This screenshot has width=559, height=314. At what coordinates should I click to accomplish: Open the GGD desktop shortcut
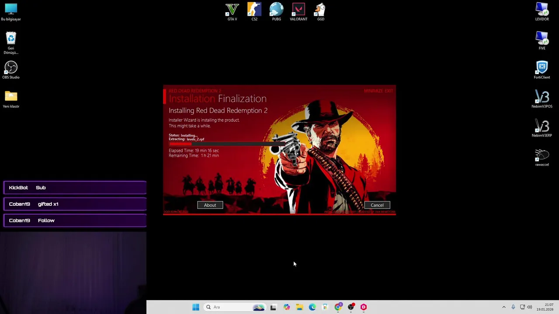(x=321, y=12)
